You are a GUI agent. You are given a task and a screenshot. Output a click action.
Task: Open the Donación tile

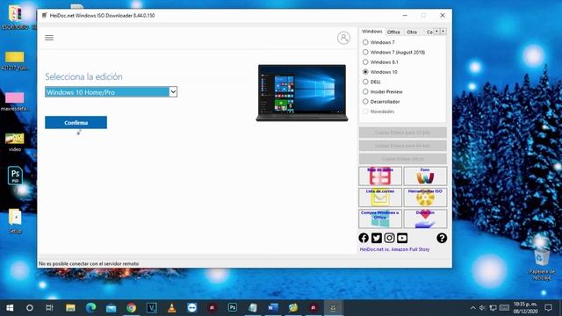[425, 219]
